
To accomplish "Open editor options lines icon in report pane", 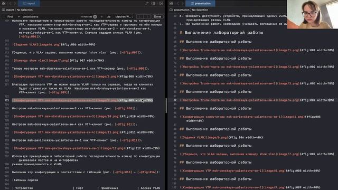I will [x=153, y=4].
